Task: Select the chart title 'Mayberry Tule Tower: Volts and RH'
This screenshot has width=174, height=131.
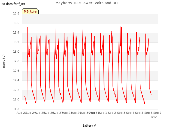Action: [x=86, y=3]
